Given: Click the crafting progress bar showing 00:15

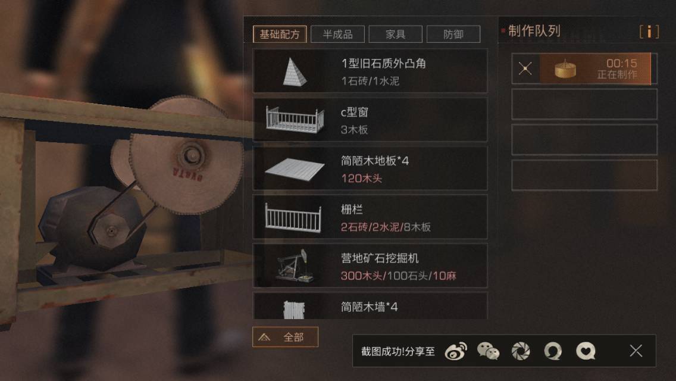Looking at the screenshot, I should point(596,68).
